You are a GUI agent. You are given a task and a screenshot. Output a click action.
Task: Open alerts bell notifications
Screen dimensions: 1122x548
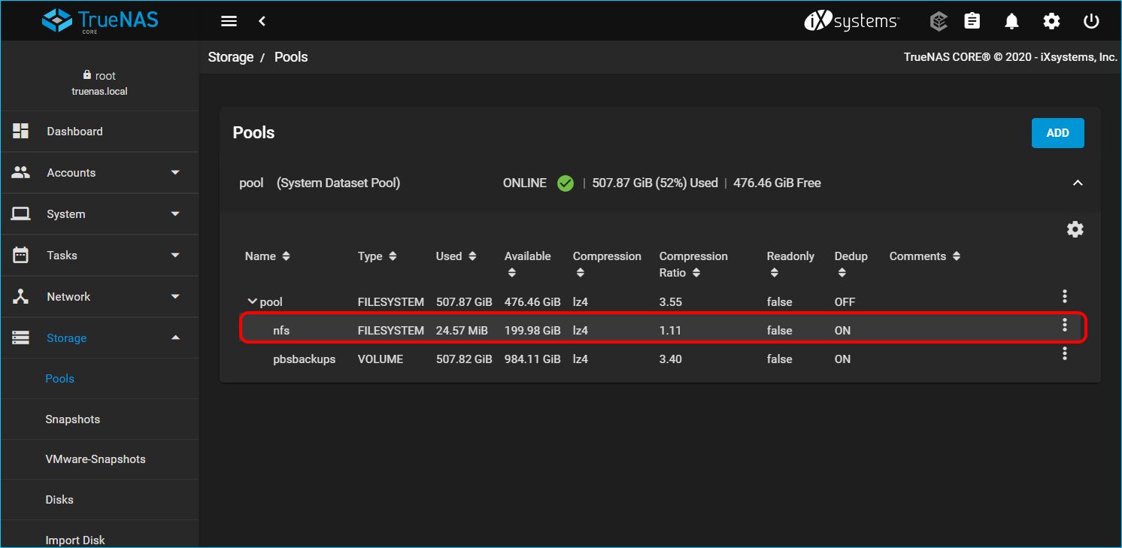(1012, 21)
